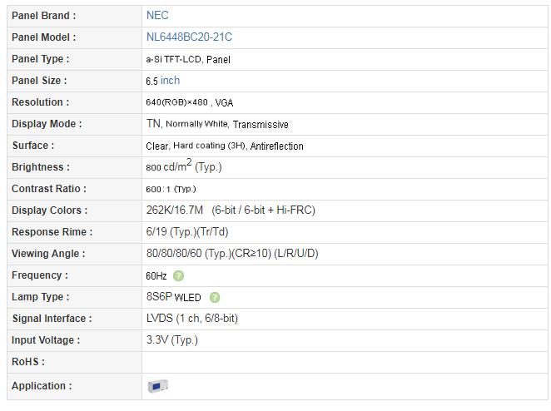
Task: Click the application device thumbnail icon
Action: point(157,386)
